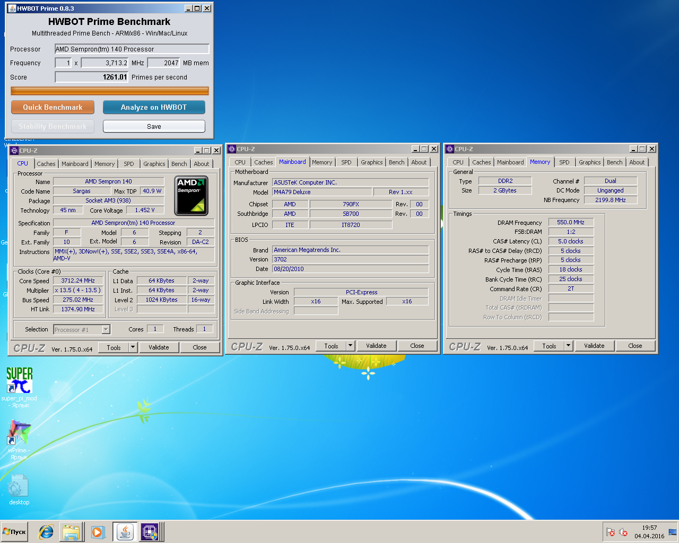
Task: Click Command Rate value 2T
Action: coord(571,288)
